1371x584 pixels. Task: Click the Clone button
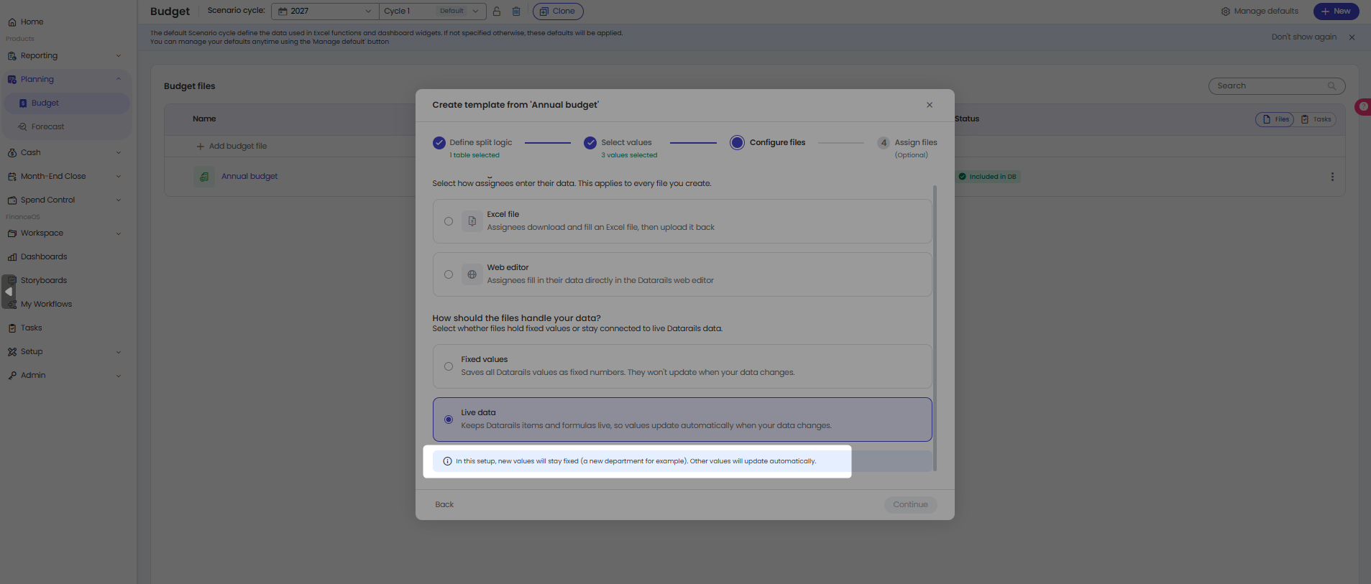tap(558, 11)
